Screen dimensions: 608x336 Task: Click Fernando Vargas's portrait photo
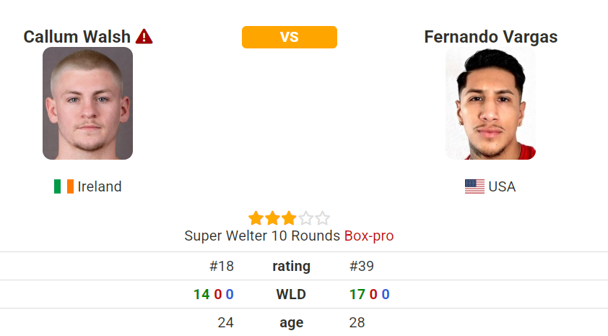click(490, 103)
